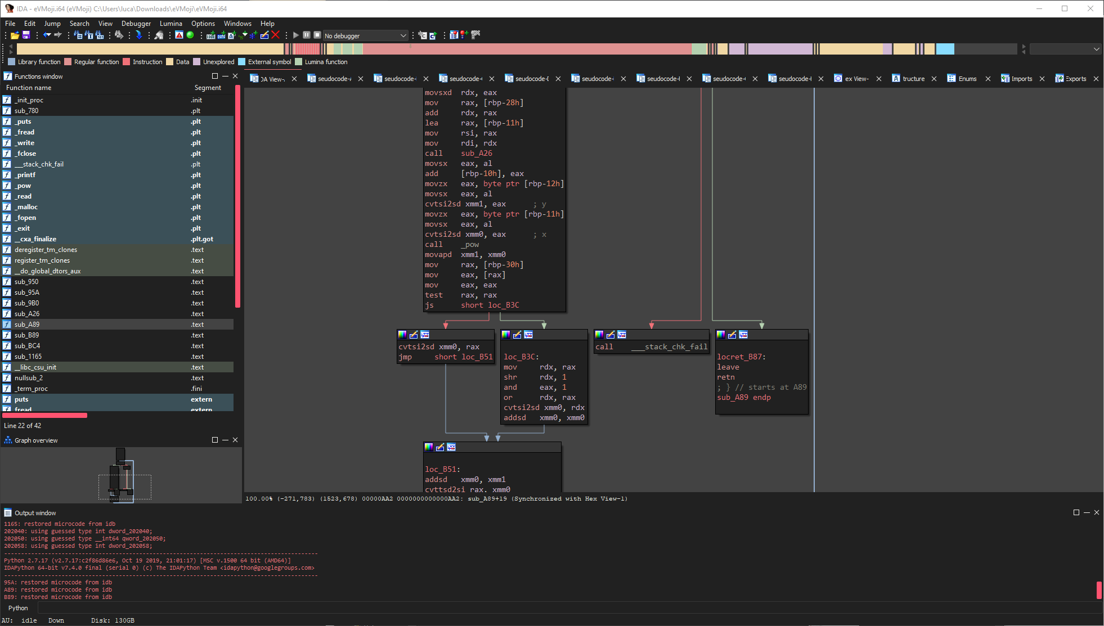1104x626 pixels.
Task: Open the Python interpreter selector button
Action: tap(18, 608)
